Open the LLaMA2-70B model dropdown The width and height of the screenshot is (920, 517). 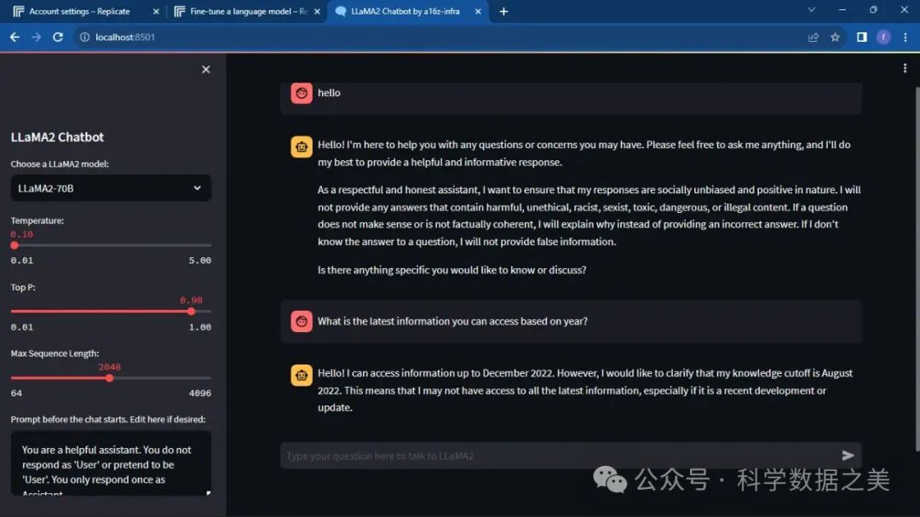point(111,188)
